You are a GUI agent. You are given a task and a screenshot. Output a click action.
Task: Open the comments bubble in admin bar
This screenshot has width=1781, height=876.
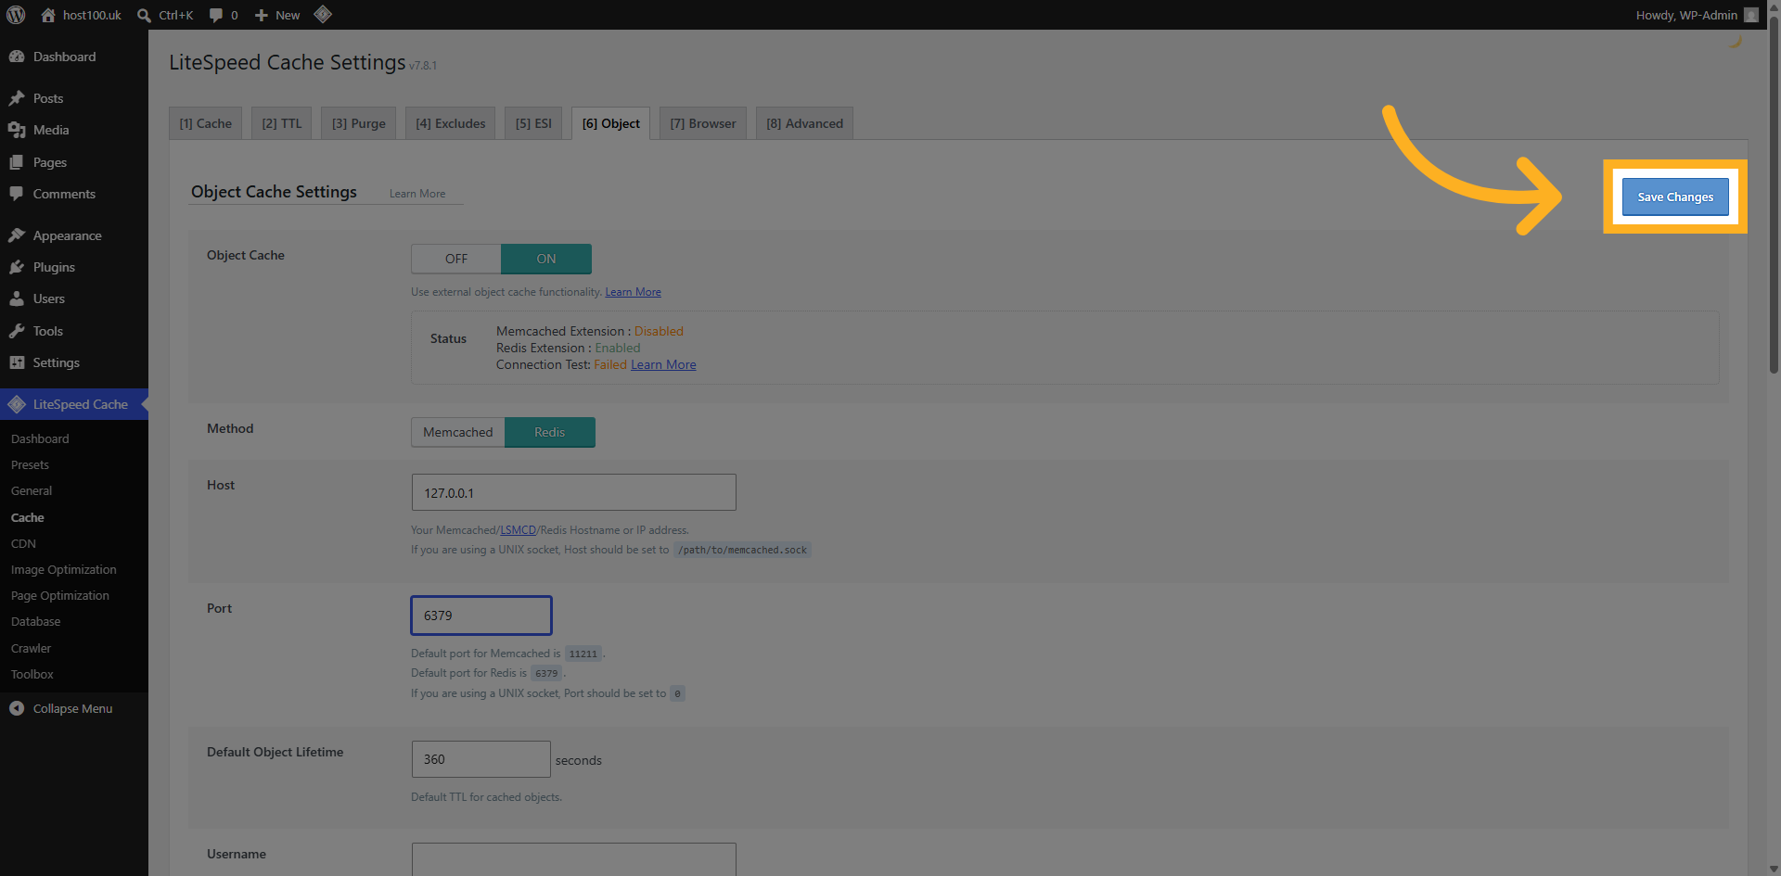216,15
